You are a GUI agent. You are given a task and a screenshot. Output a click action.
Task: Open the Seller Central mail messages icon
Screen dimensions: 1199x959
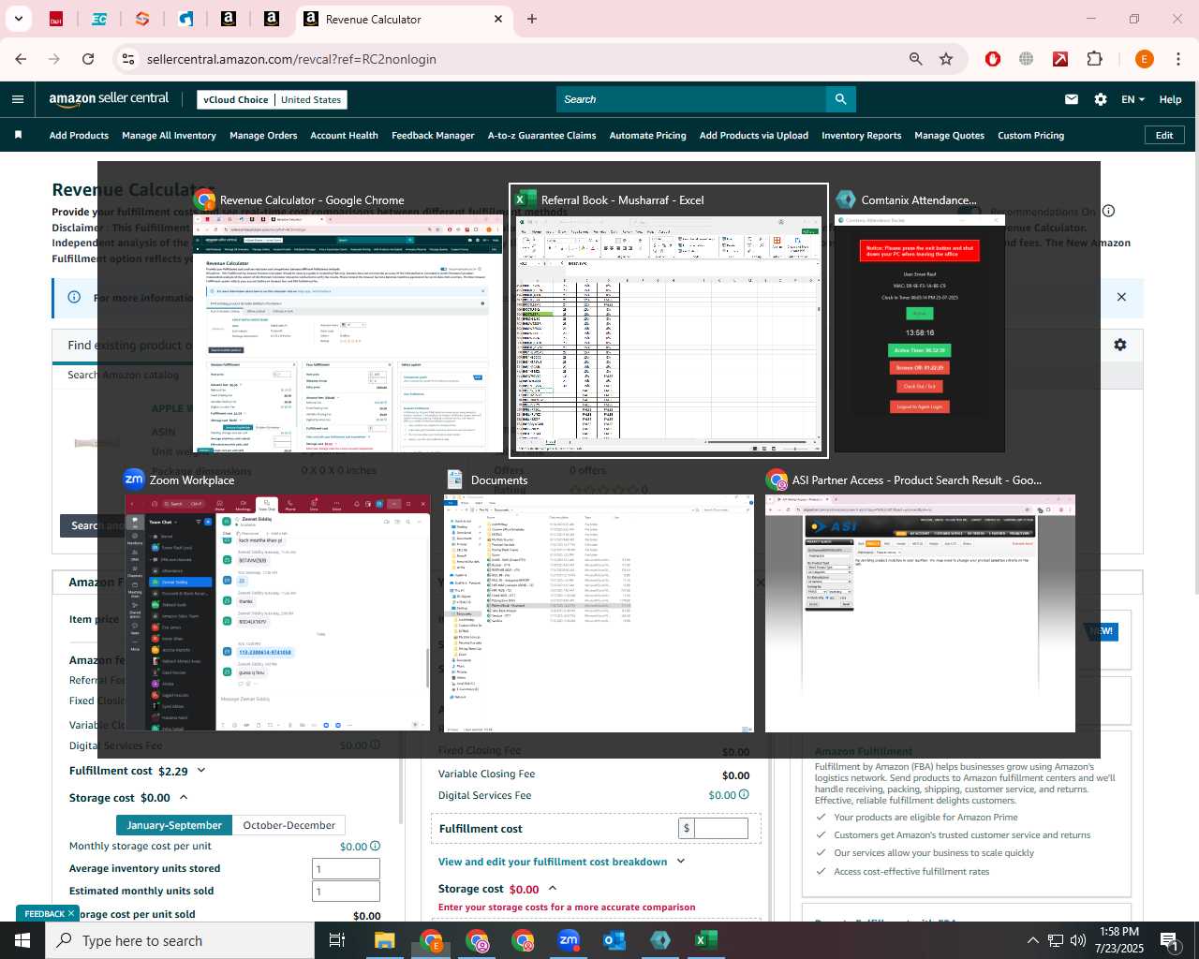(x=1072, y=99)
